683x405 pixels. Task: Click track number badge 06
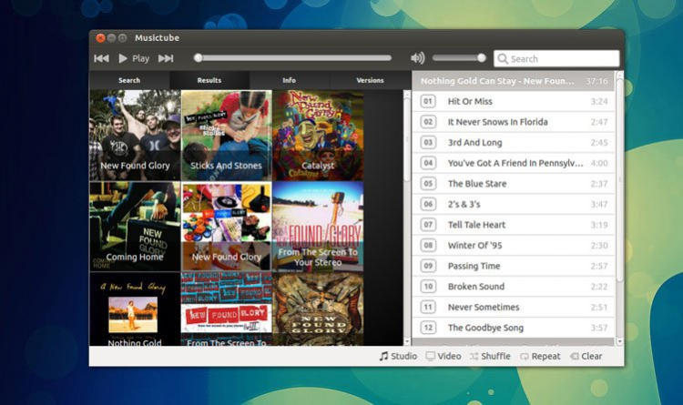point(428,204)
